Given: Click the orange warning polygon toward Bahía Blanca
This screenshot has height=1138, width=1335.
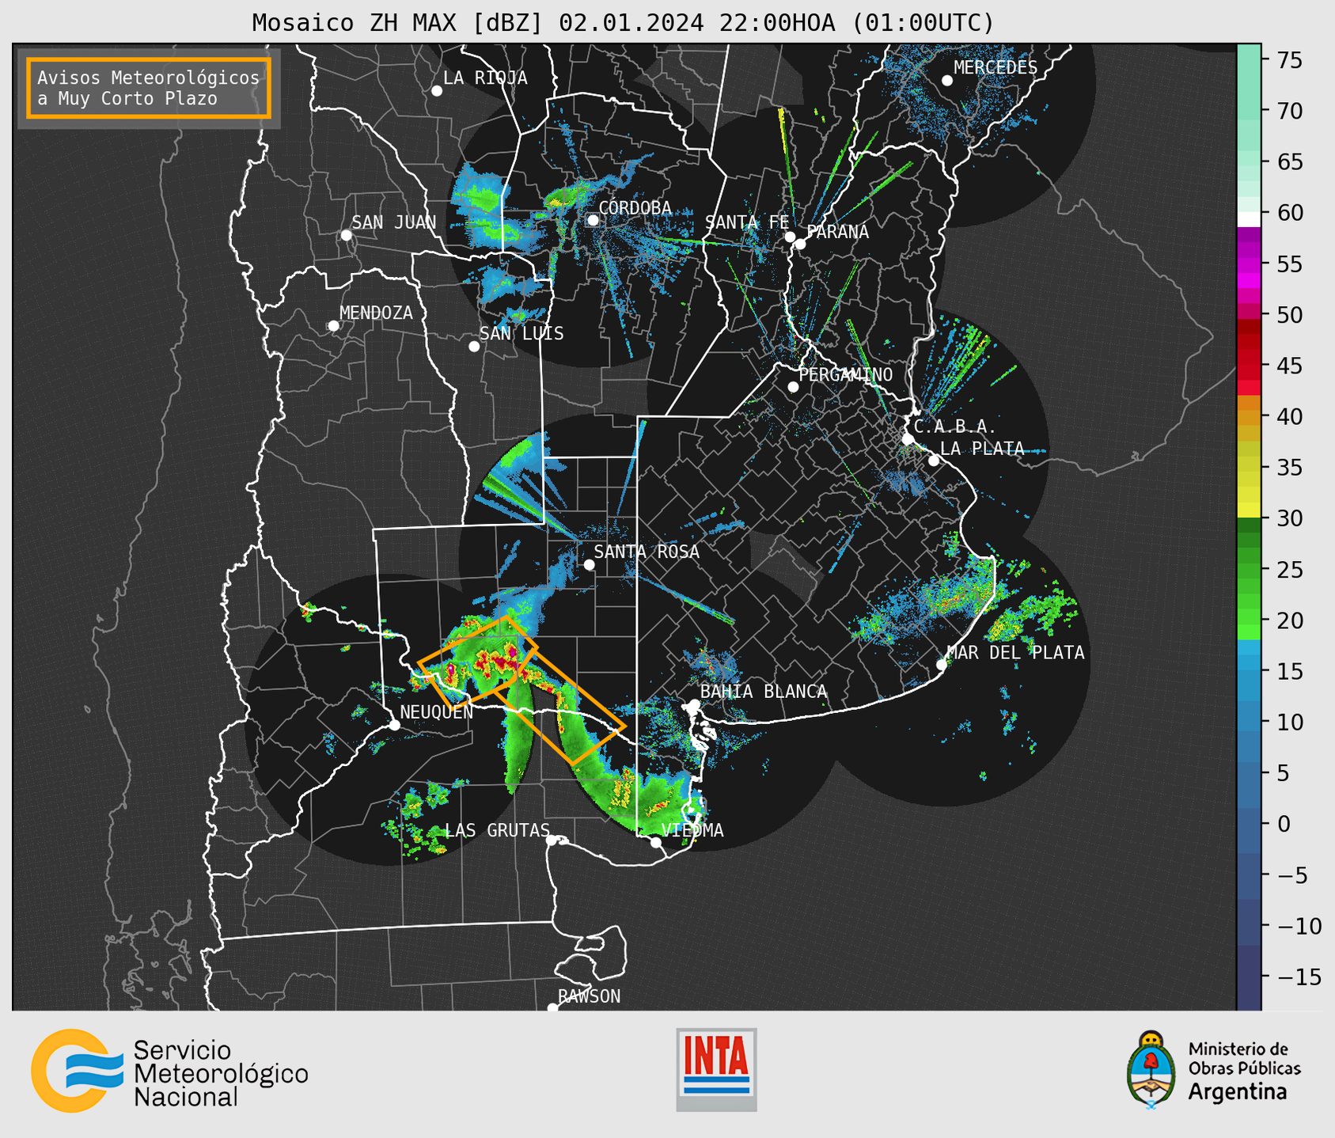Looking at the screenshot, I should 559,707.
